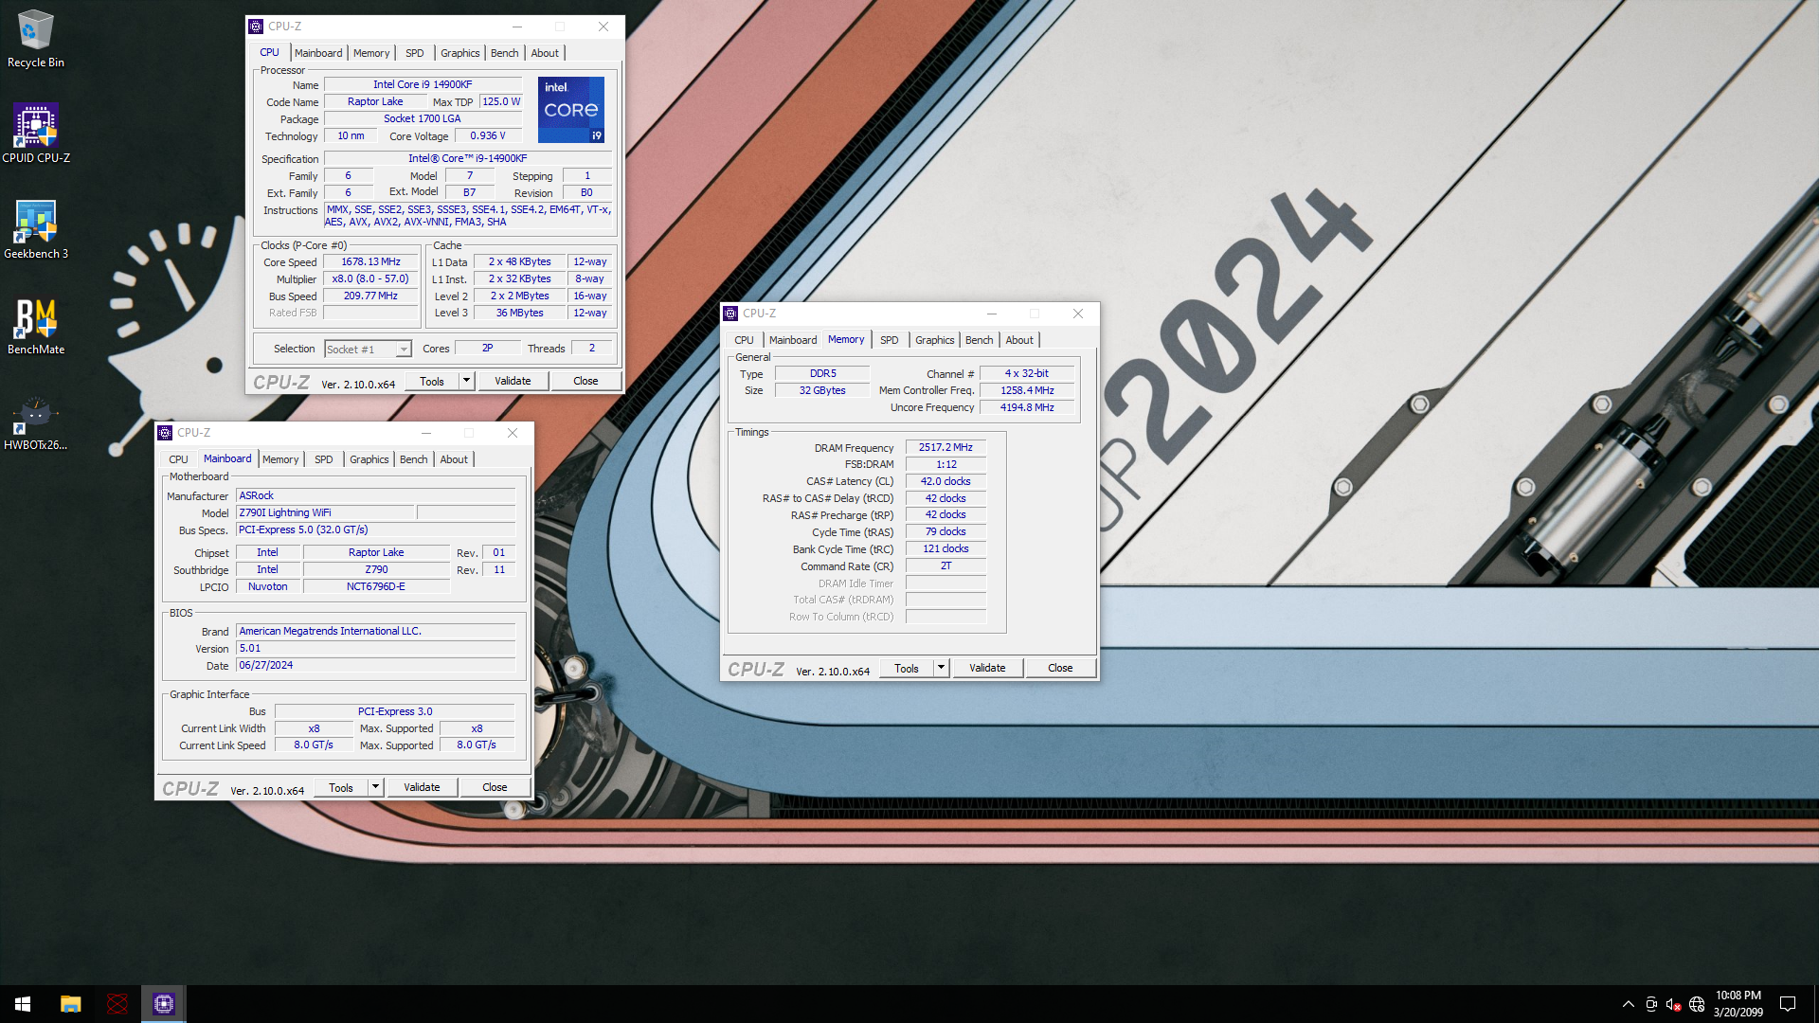1819x1023 pixels.
Task: Click the red BenchMate taskbar icon
Action: [x=117, y=1004]
